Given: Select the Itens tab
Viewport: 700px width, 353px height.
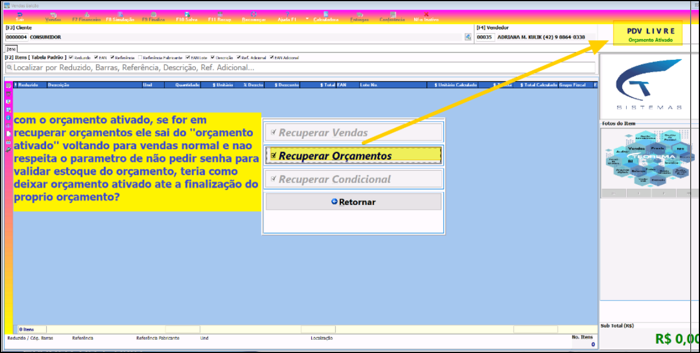Looking at the screenshot, I should [11, 50].
